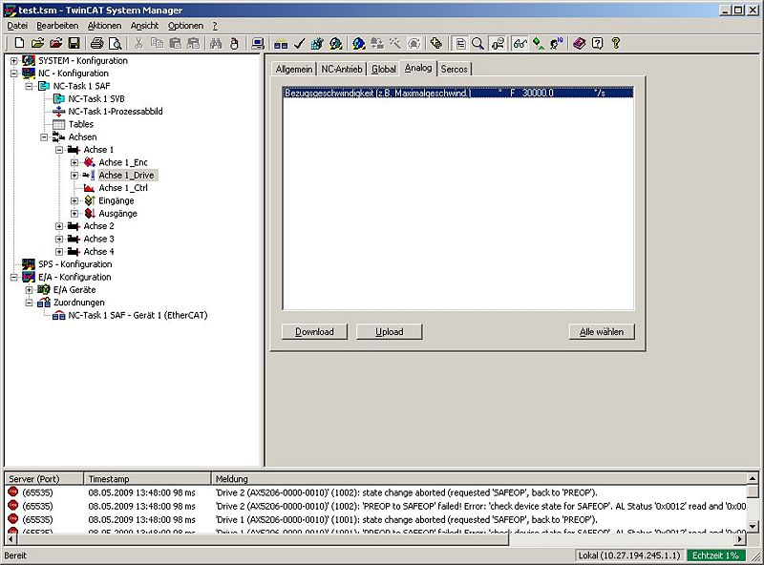
Task: Click the Upload button
Action: click(389, 332)
